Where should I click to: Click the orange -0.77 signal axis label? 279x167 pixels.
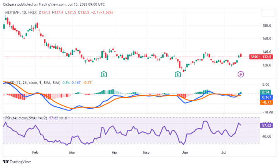click(266, 102)
